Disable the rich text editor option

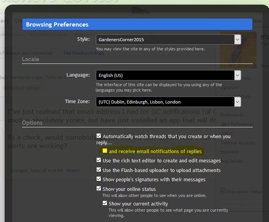pyautogui.click(x=99, y=160)
